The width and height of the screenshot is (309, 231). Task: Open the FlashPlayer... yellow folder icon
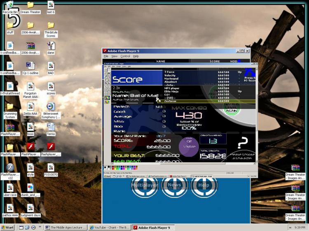point(10,150)
